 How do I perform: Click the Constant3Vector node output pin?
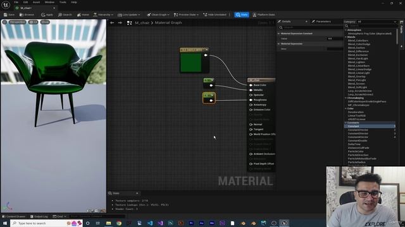206,55
